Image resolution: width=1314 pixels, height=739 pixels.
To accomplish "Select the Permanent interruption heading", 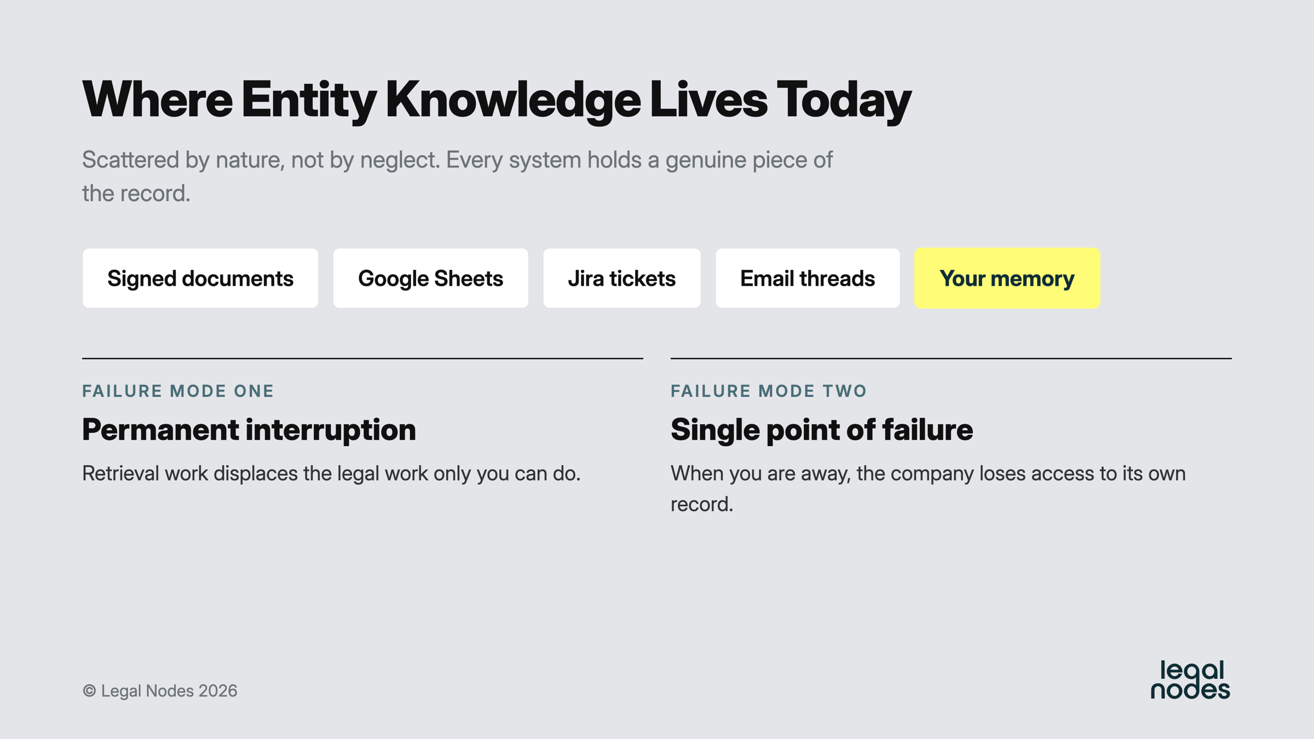I will [249, 430].
